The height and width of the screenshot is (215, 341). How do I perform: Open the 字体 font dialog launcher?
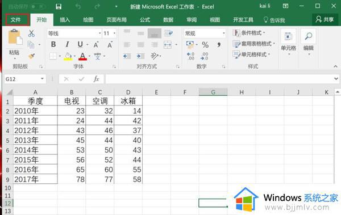coord(114,67)
